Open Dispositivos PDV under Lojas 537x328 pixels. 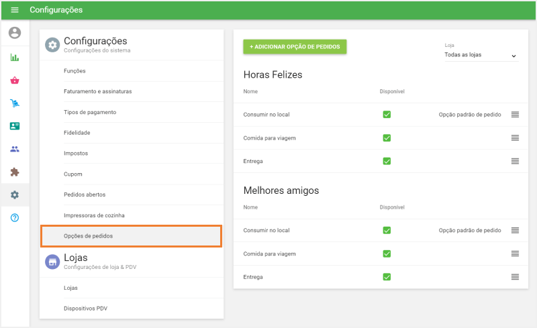point(85,309)
